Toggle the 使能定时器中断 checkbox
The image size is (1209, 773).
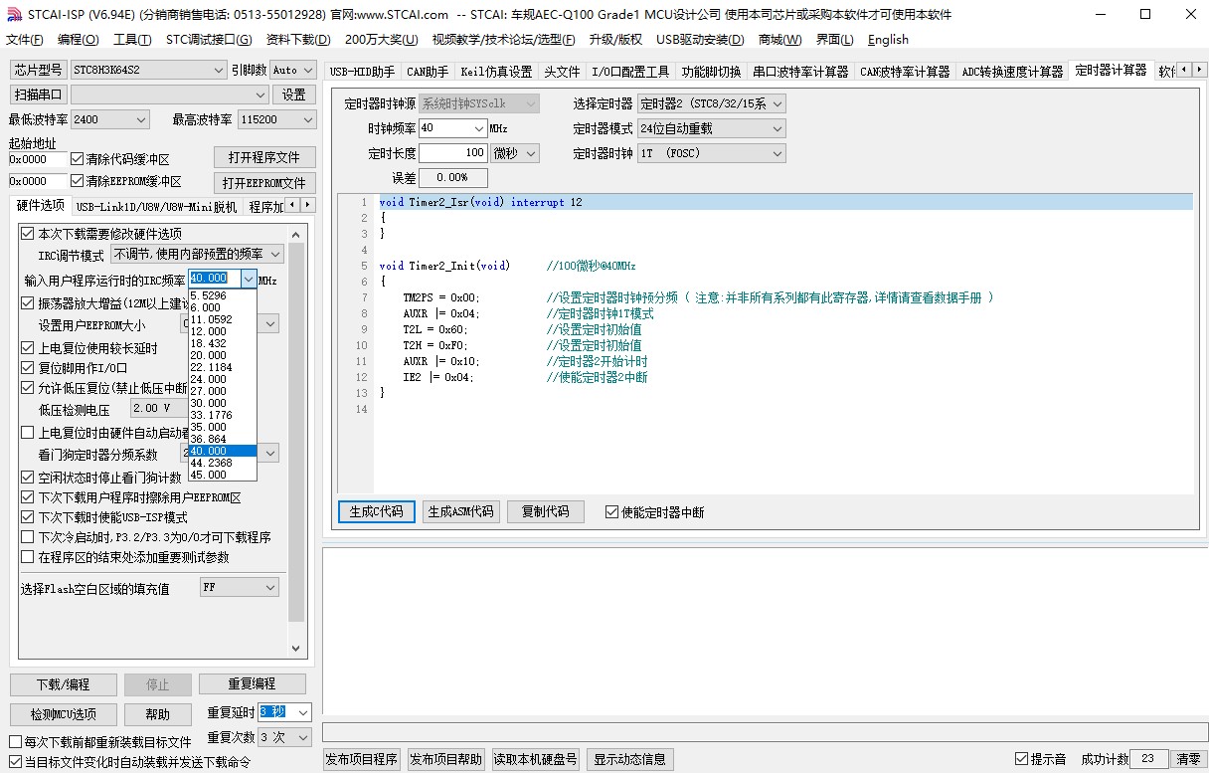pyautogui.click(x=611, y=512)
